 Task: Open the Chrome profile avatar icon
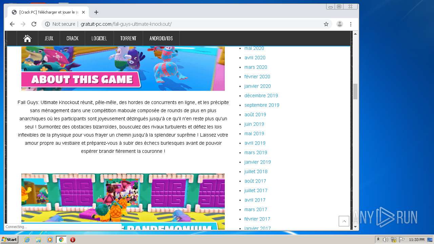coord(339,24)
